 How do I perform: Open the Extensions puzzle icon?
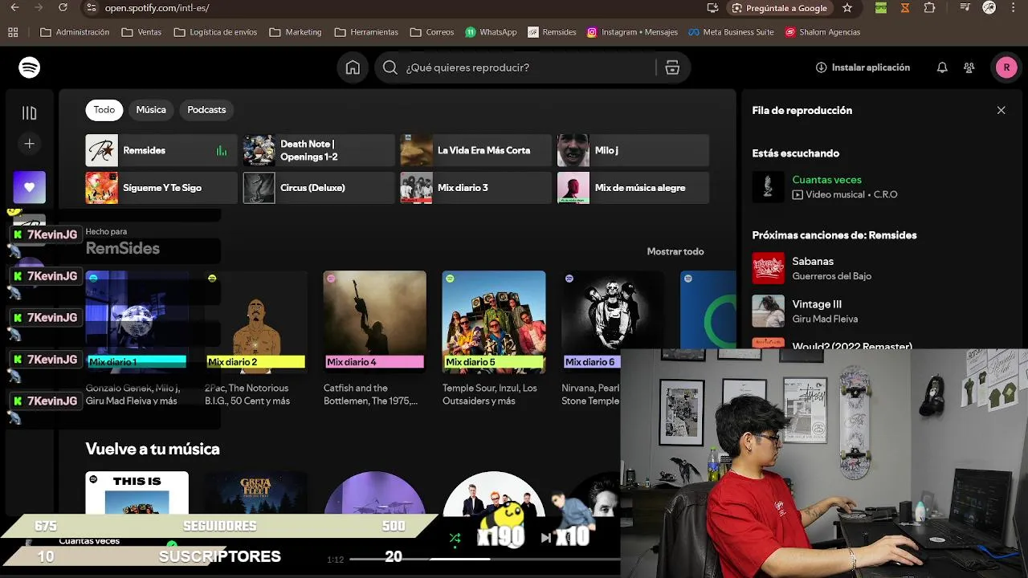(x=929, y=8)
